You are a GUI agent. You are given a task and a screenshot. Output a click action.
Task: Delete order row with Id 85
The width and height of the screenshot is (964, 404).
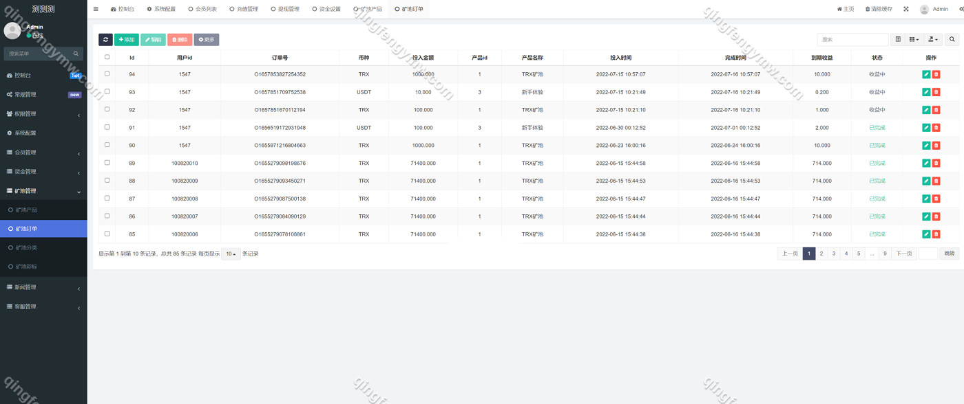click(936, 234)
